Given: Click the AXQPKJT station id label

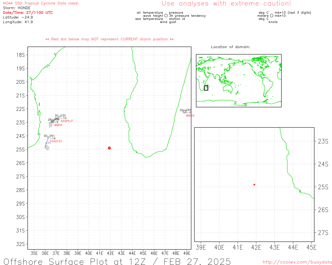Looking at the screenshot, I should pos(67,121).
